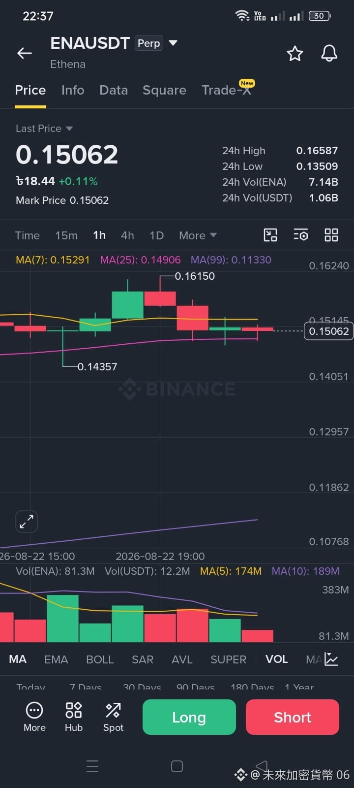Tap the volume MA(10): 189M label
This screenshot has width=354, height=788.
click(305, 571)
